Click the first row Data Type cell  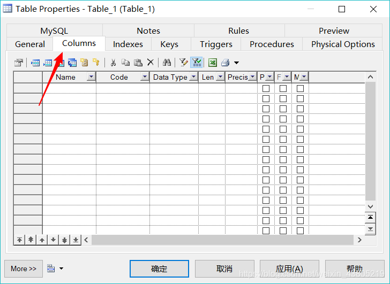[174, 88]
